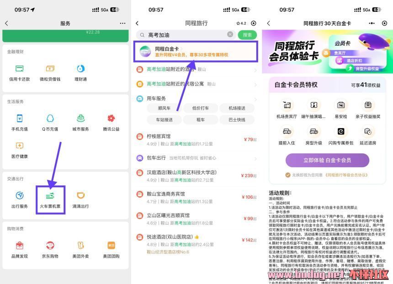Go back from 同程旅行 search screen

137,23
